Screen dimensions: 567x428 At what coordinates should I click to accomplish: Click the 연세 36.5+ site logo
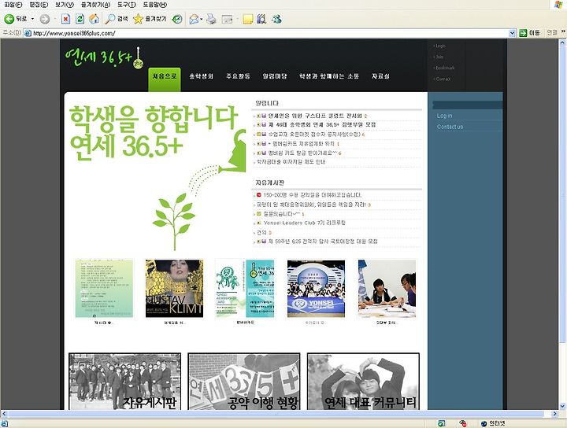(x=105, y=57)
